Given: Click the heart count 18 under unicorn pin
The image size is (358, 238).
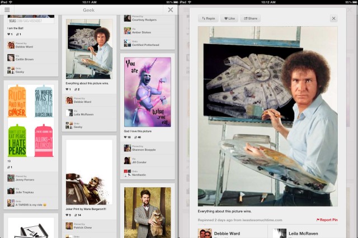Looking at the screenshot, I should point(127,137).
